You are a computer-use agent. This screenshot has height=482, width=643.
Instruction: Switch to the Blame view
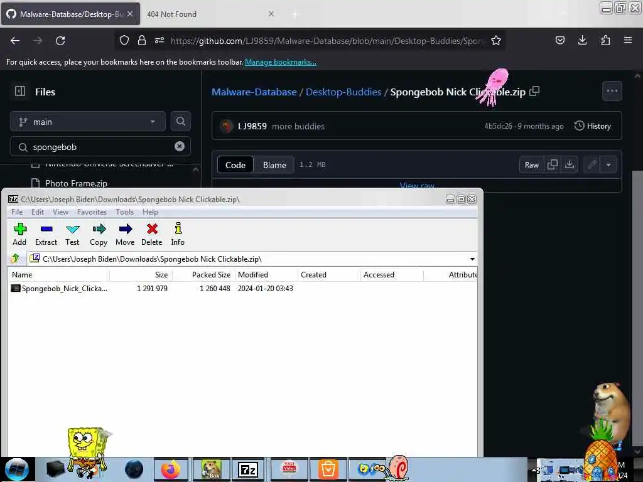pos(274,165)
